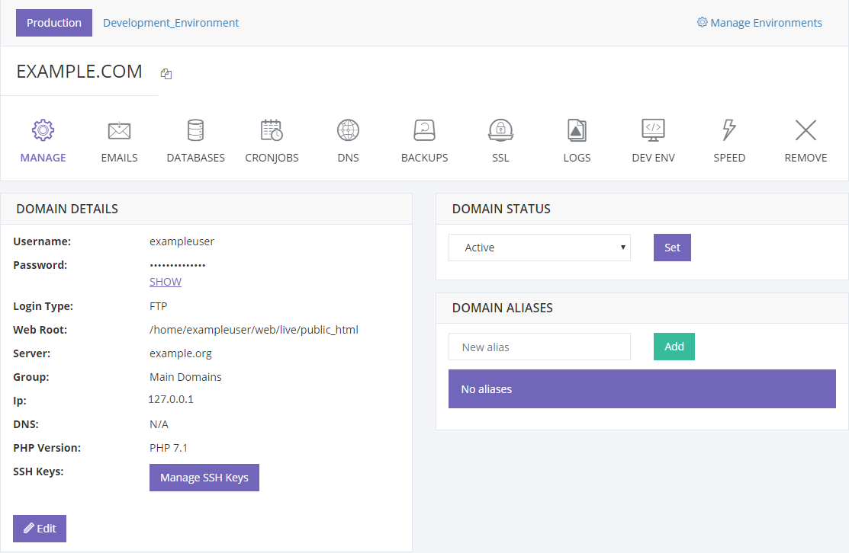Open the SSL padlock icon
The height and width of the screenshot is (553, 849).
(500, 131)
